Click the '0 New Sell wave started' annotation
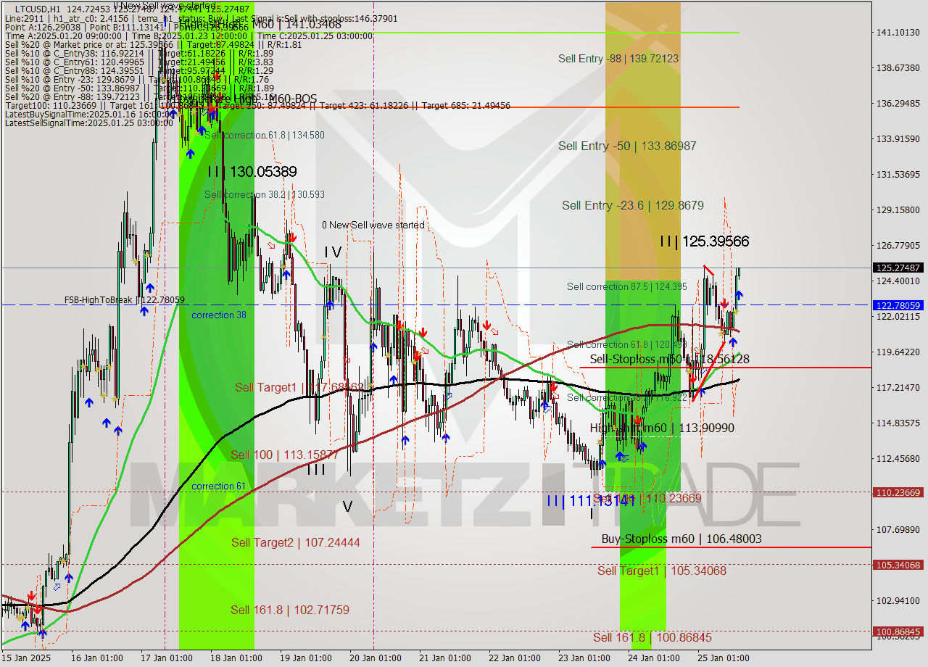Screen dimensions: 928x667 click(373, 225)
